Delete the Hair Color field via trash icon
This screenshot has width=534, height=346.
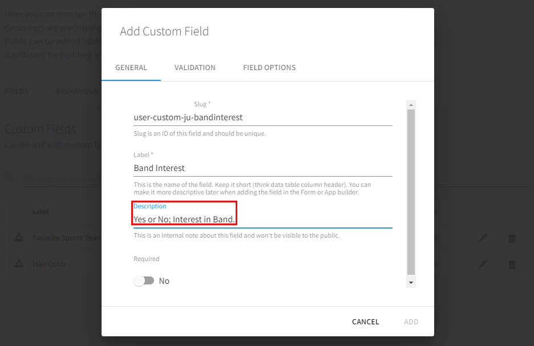(512, 264)
